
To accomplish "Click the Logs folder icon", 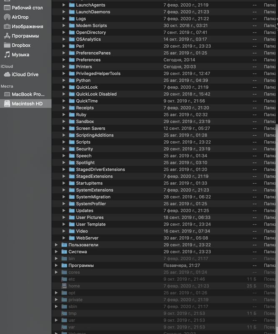I will pyautogui.click(x=71, y=18).
